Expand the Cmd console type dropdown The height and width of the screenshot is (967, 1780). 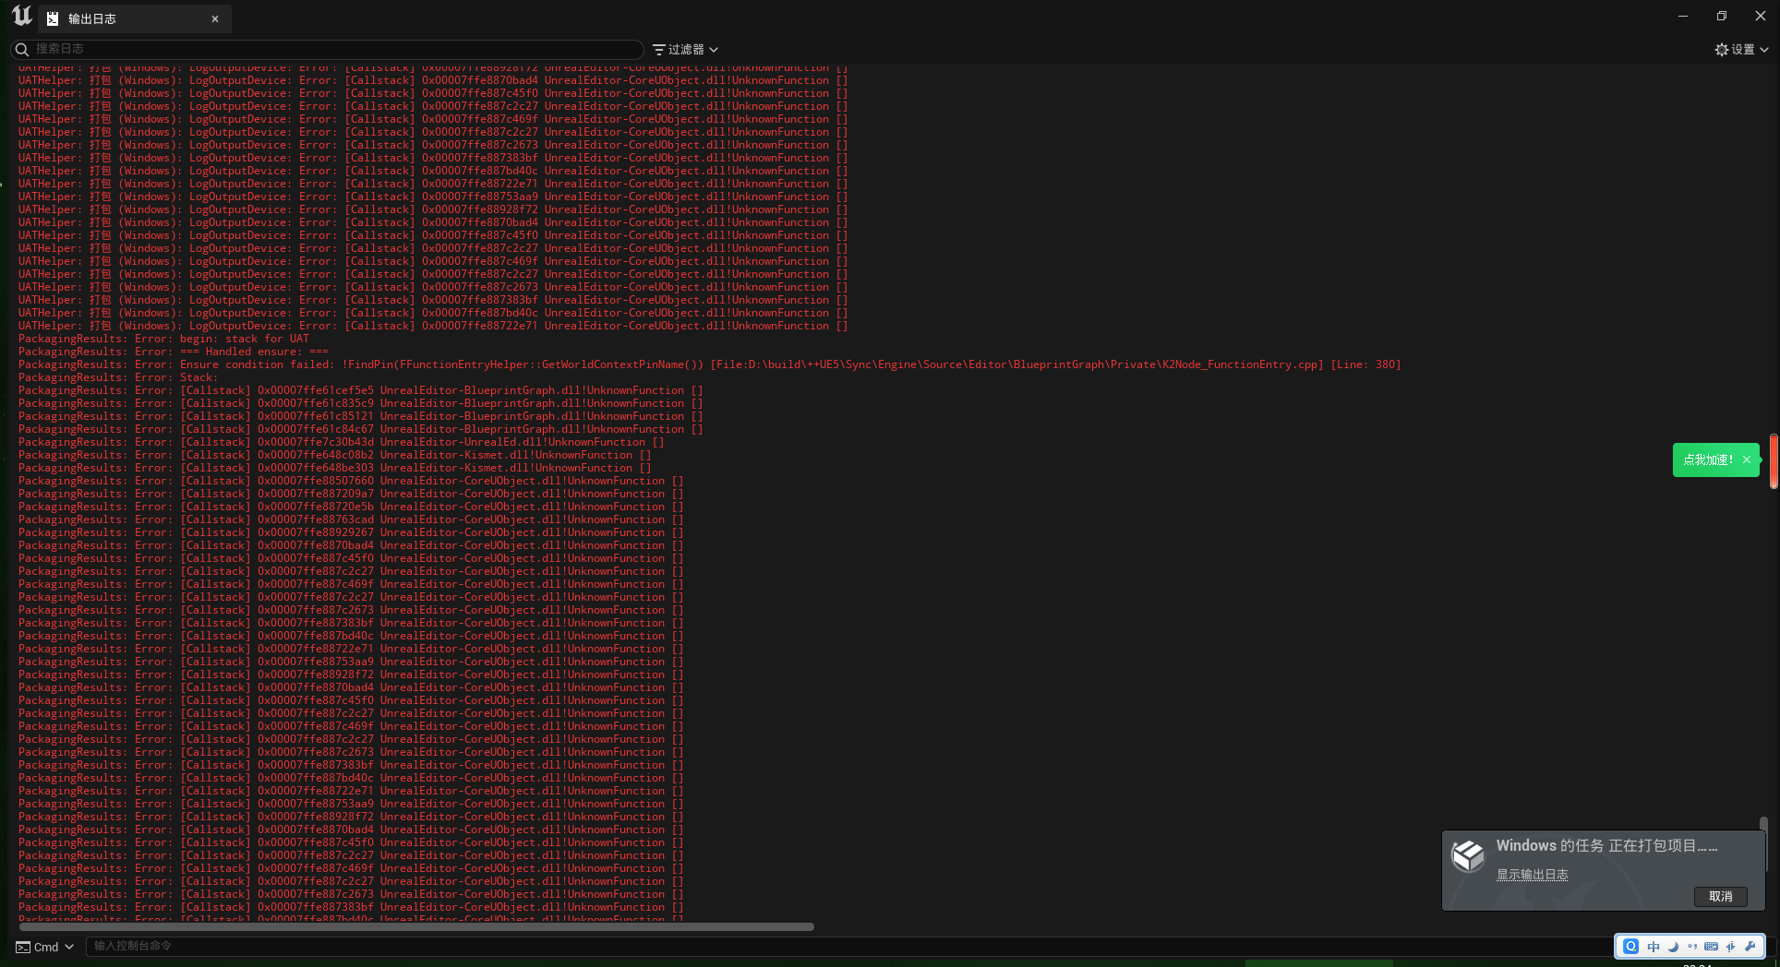click(x=45, y=947)
